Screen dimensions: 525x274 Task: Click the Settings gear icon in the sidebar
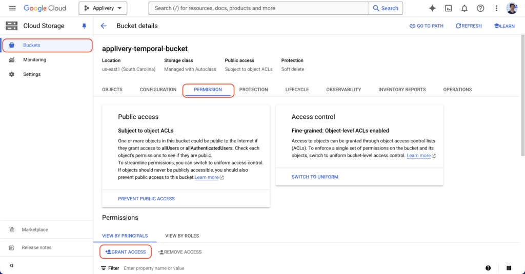pos(12,74)
